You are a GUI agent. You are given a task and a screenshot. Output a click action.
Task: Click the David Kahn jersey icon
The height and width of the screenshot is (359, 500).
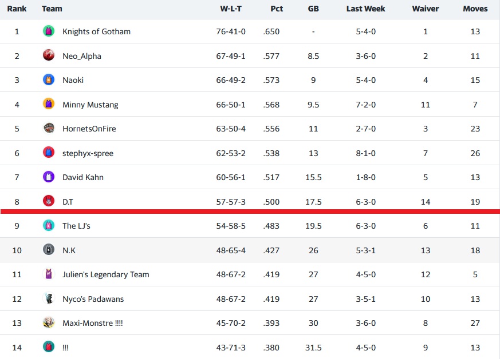tap(49, 177)
